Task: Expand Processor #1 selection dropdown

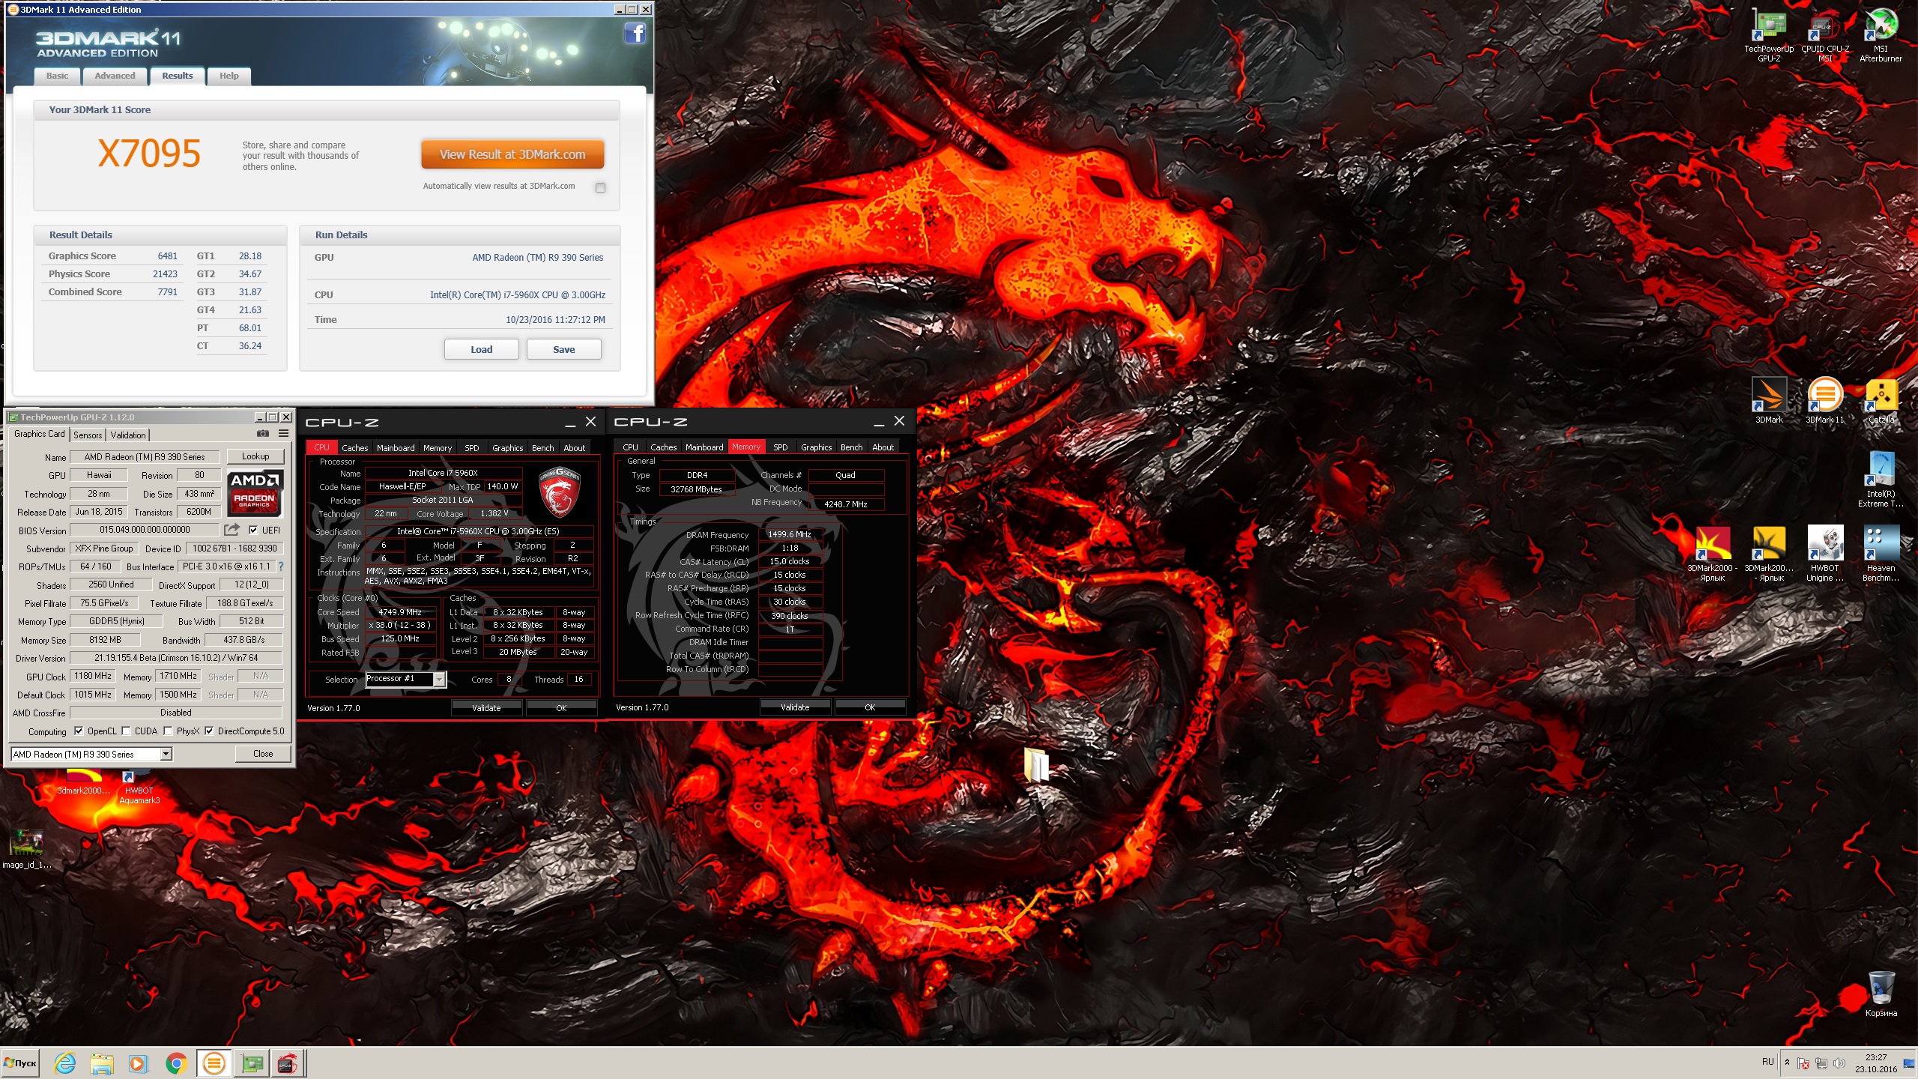Action: pyautogui.click(x=440, y=679)
